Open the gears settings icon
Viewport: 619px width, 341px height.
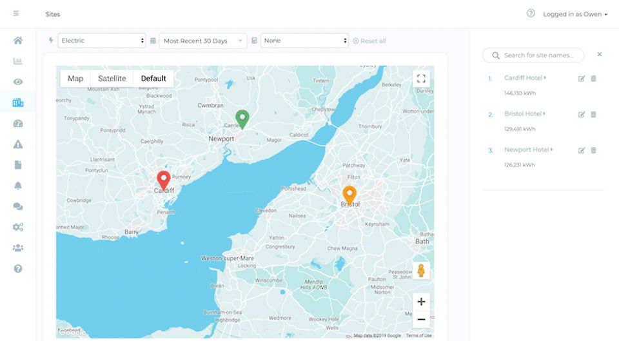pos(18,227)
